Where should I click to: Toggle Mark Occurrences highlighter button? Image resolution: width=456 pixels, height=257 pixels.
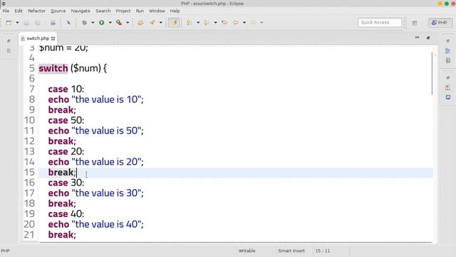point(174,22)
